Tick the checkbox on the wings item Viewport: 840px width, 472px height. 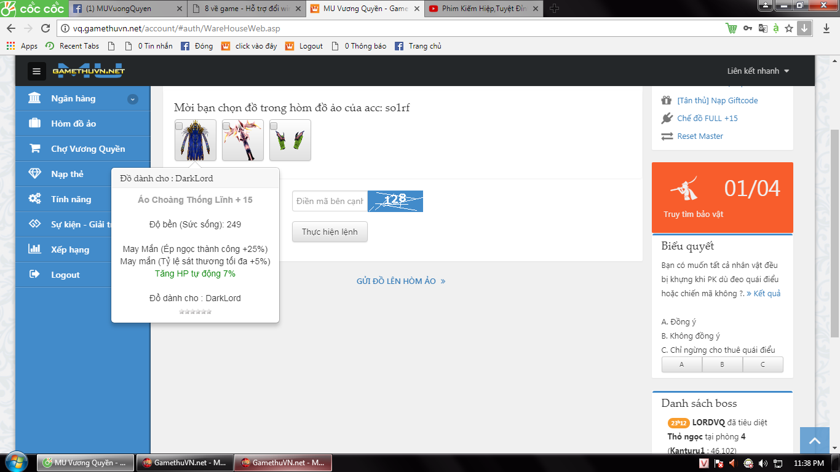(x=226, y=126)
